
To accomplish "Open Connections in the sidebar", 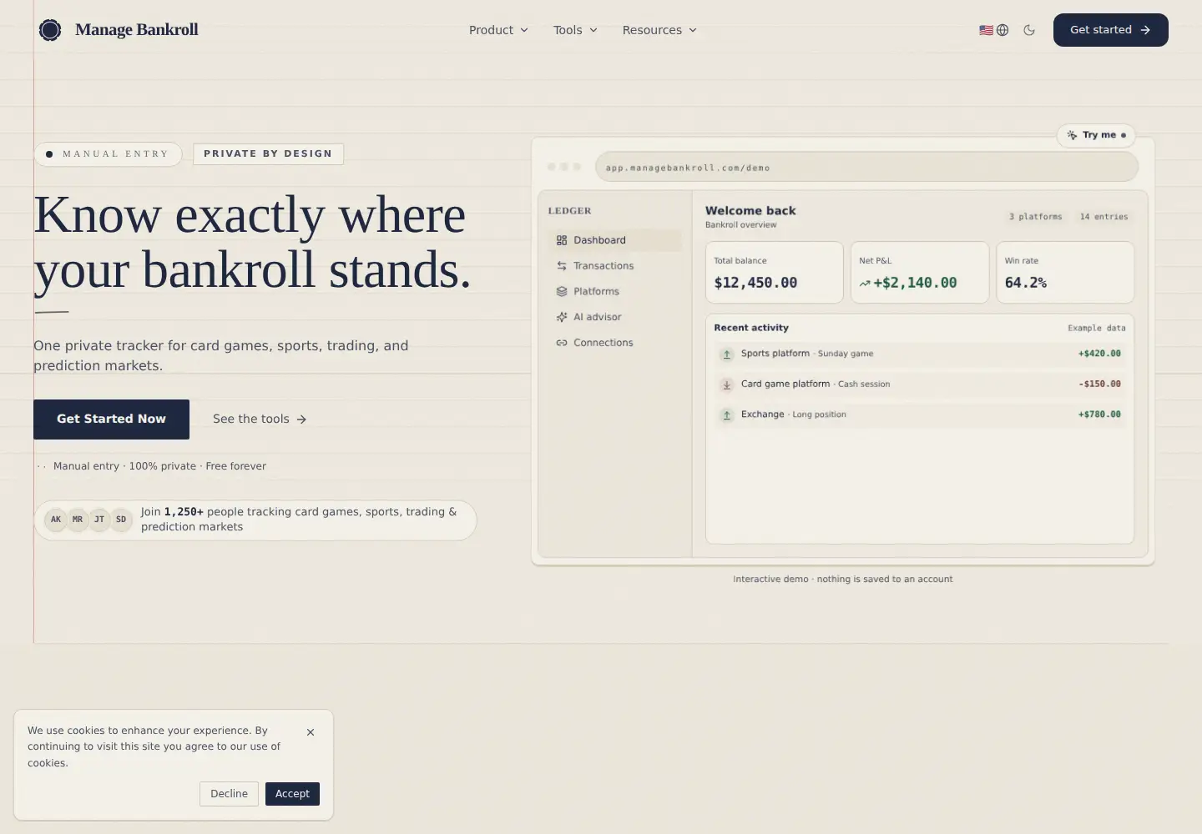I will click(x=615, y=343).
